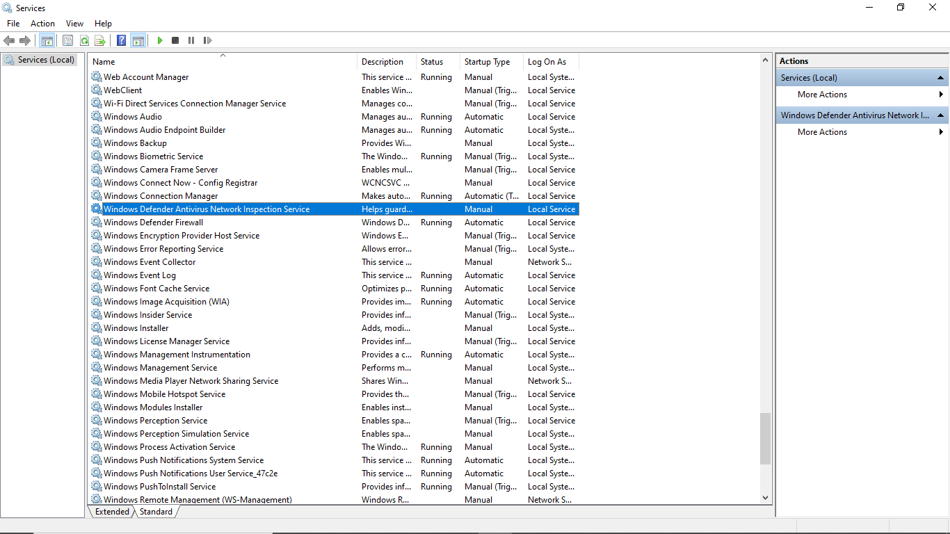Screen dimensions: 950x534
Task: Select Windows Connection Manager service
Action: coord(334,196)
